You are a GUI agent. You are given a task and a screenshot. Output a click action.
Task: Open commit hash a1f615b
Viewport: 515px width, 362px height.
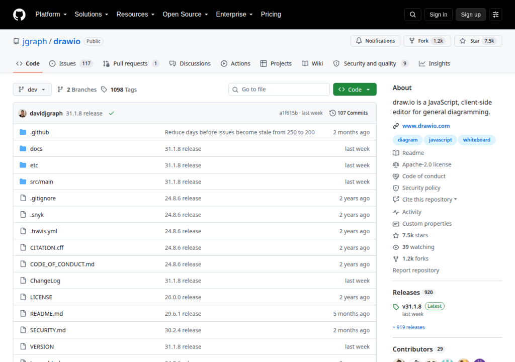tap(288, 113)
